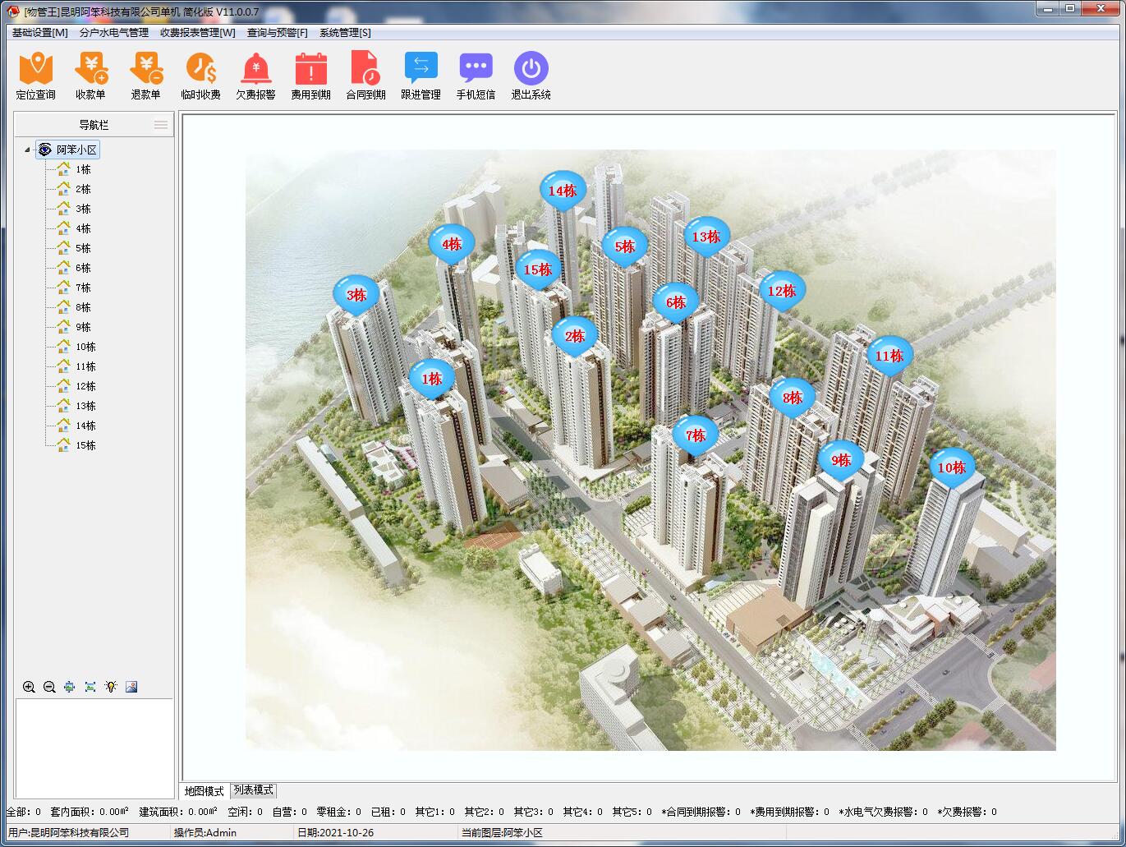Open the 欠费报警 arrears alarm
The image size is (1126, 847).
click(x=255, y=69)
